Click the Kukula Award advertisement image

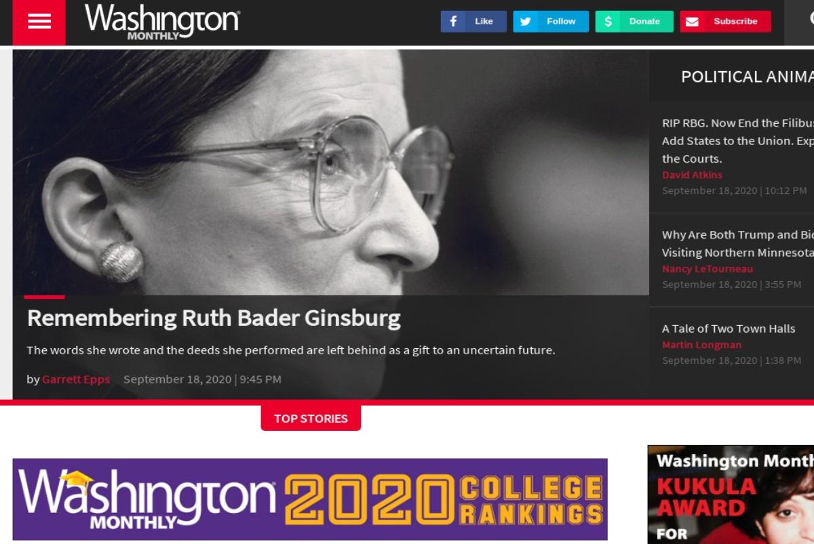click(731, 495)
